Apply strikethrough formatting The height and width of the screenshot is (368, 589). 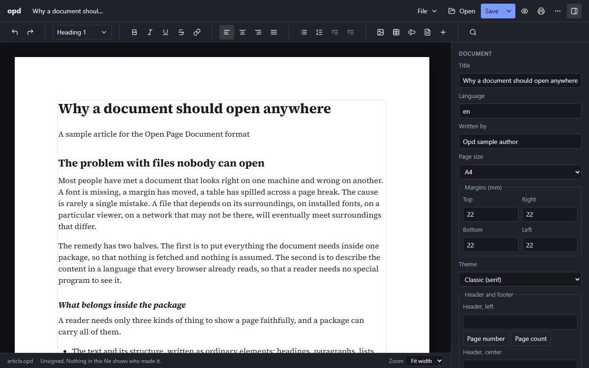click(x=181, y=32)
